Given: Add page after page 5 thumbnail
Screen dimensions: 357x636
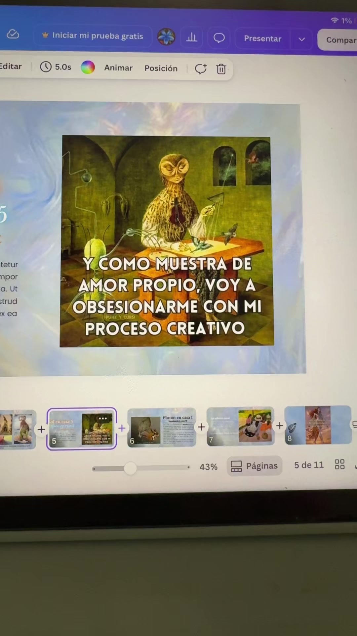Looking at the screenshot, I should click(x=122, y=428).
